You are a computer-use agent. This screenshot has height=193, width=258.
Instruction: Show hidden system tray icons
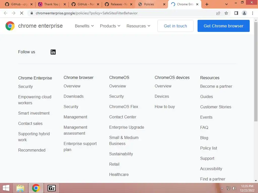point(222,188)
